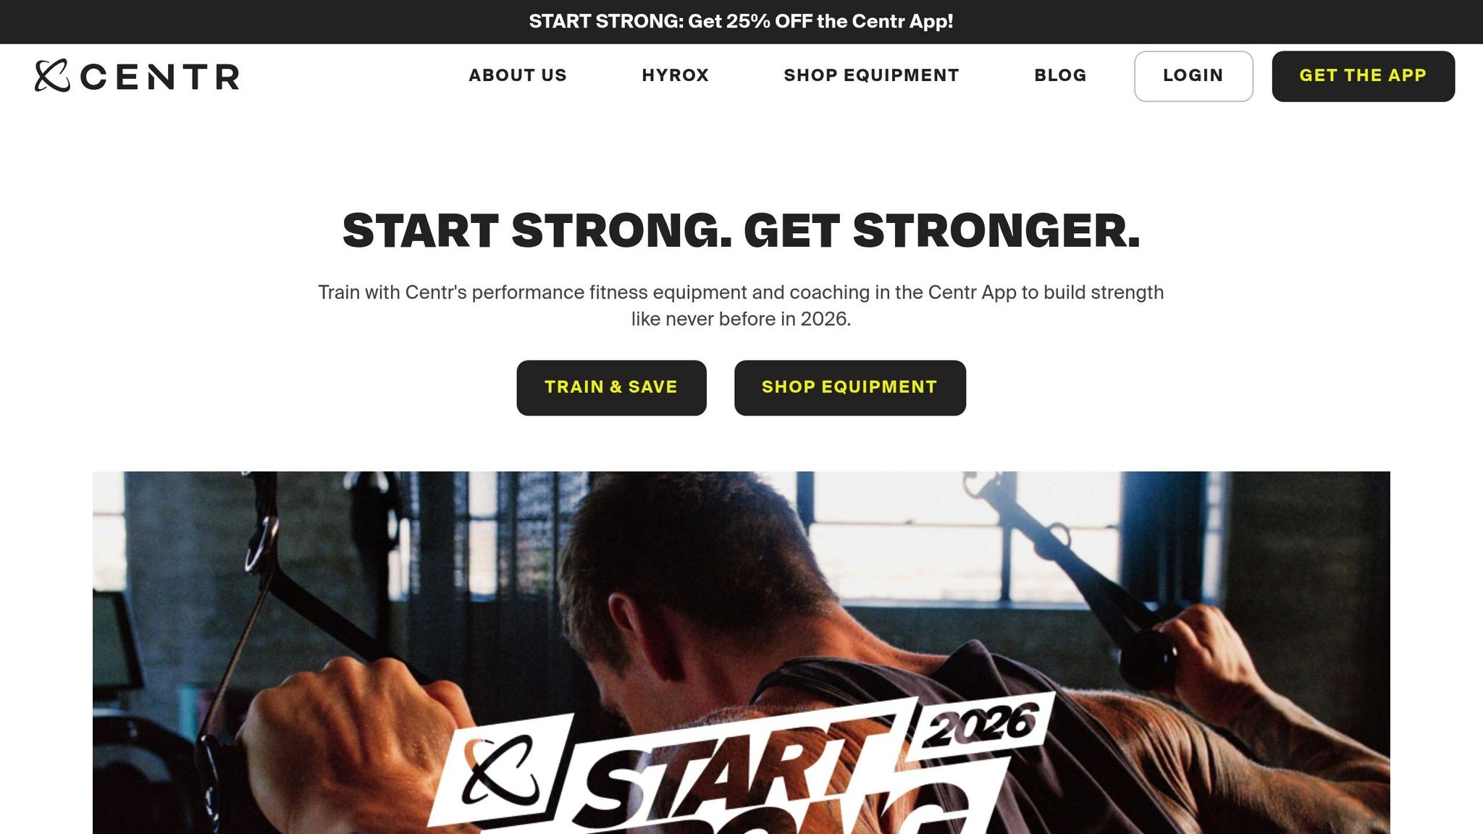Click the 2026 badge in hero image

tap(981, 724)
